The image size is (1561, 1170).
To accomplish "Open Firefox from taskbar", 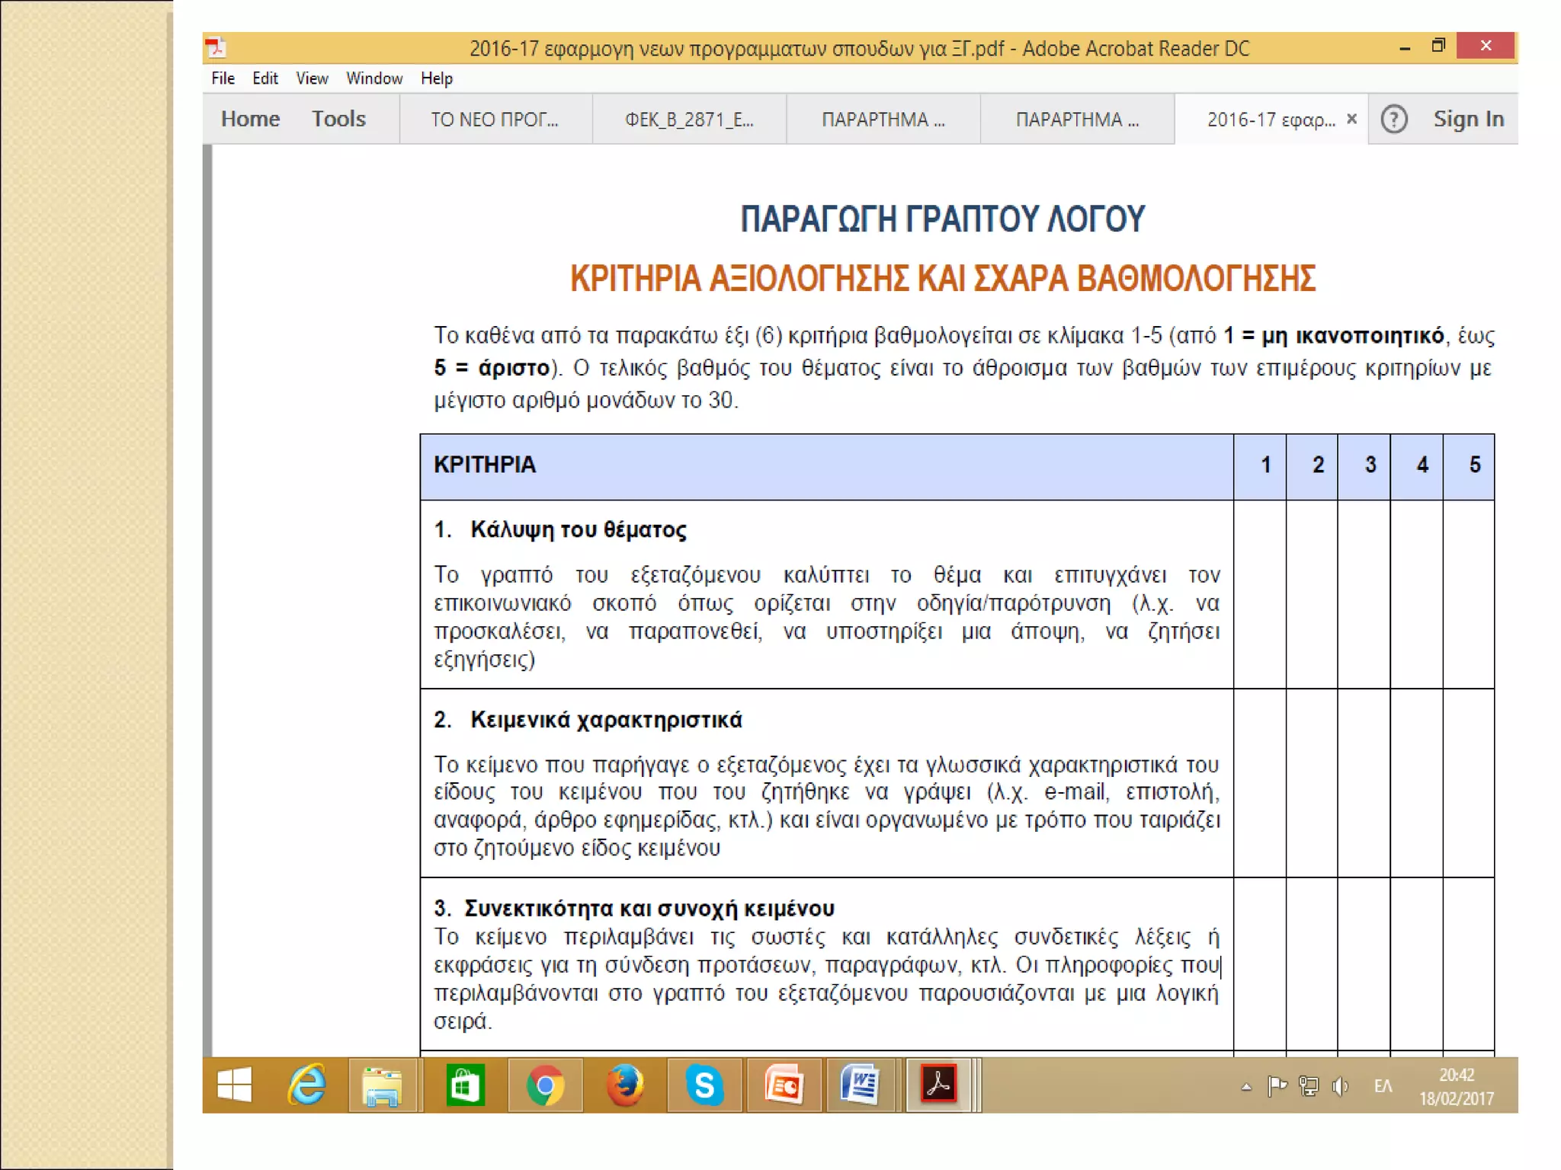I will (625, 1085).
